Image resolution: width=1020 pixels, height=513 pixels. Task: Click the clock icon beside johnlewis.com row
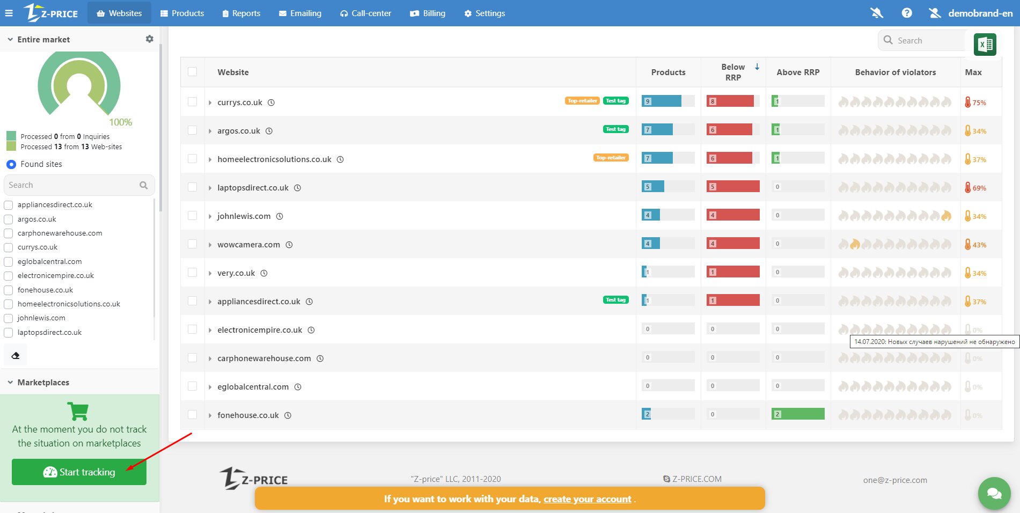(x=280, y=216)
